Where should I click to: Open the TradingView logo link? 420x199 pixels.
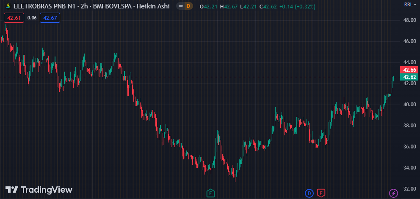click(x=39, y=190)
